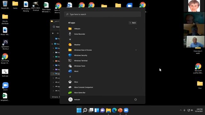
Task: Show hidden system tray icons
Action: [x=181, y=110]
